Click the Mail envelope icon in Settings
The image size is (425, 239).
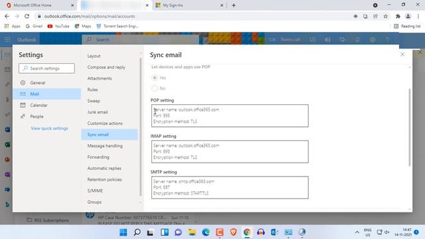(x=23, y=94)
